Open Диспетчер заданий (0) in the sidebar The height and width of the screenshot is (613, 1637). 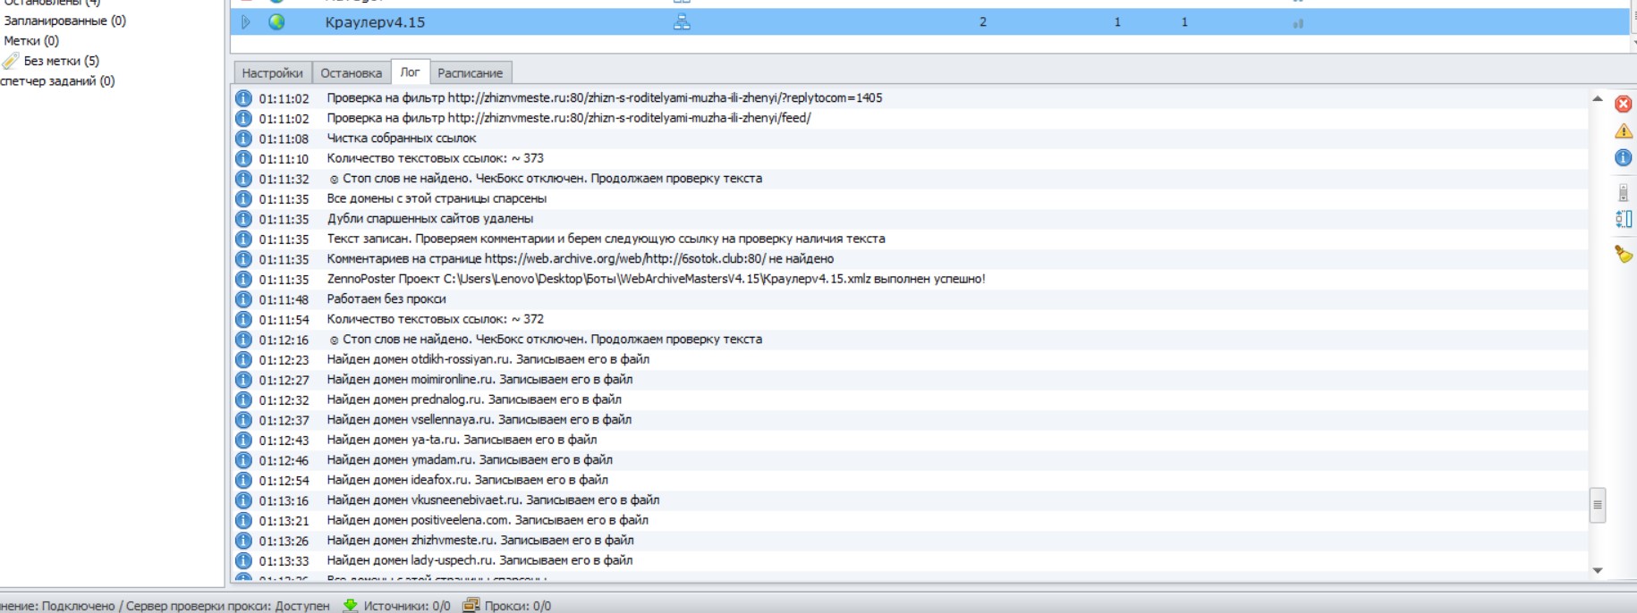tap(57, 80)
